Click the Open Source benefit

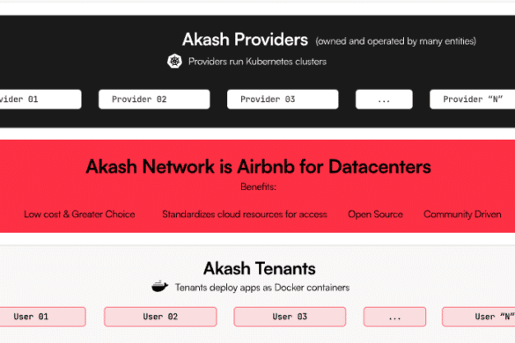375,215
